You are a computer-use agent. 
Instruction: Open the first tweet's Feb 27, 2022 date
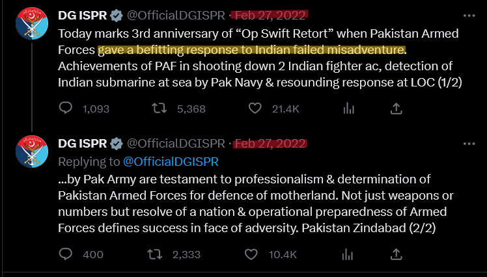point(270,14)
